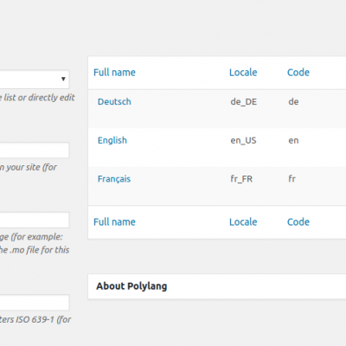Select the en_US locale cell
Viewport: 346px width, 346px height.
click(243, 140)
